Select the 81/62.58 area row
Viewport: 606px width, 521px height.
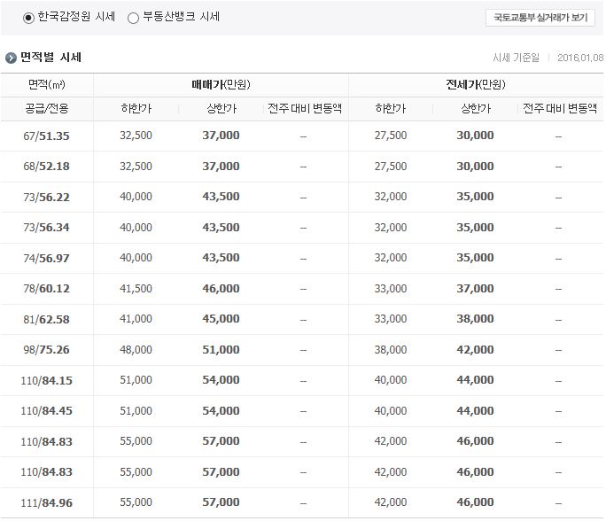coord(302,319)
